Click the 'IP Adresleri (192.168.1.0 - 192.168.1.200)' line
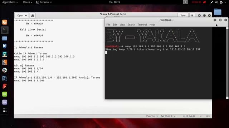 coord(57,78)
